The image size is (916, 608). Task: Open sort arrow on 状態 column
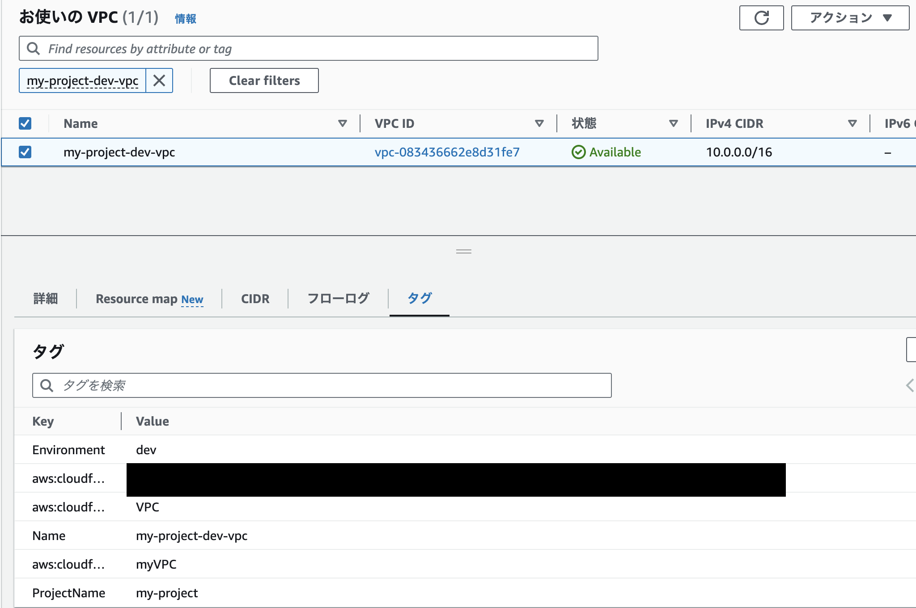pyautogui.click(x=674, y=123)
